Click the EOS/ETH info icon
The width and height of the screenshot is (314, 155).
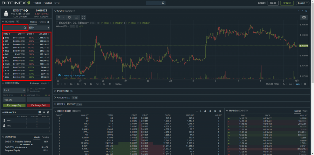click(27, 10)
